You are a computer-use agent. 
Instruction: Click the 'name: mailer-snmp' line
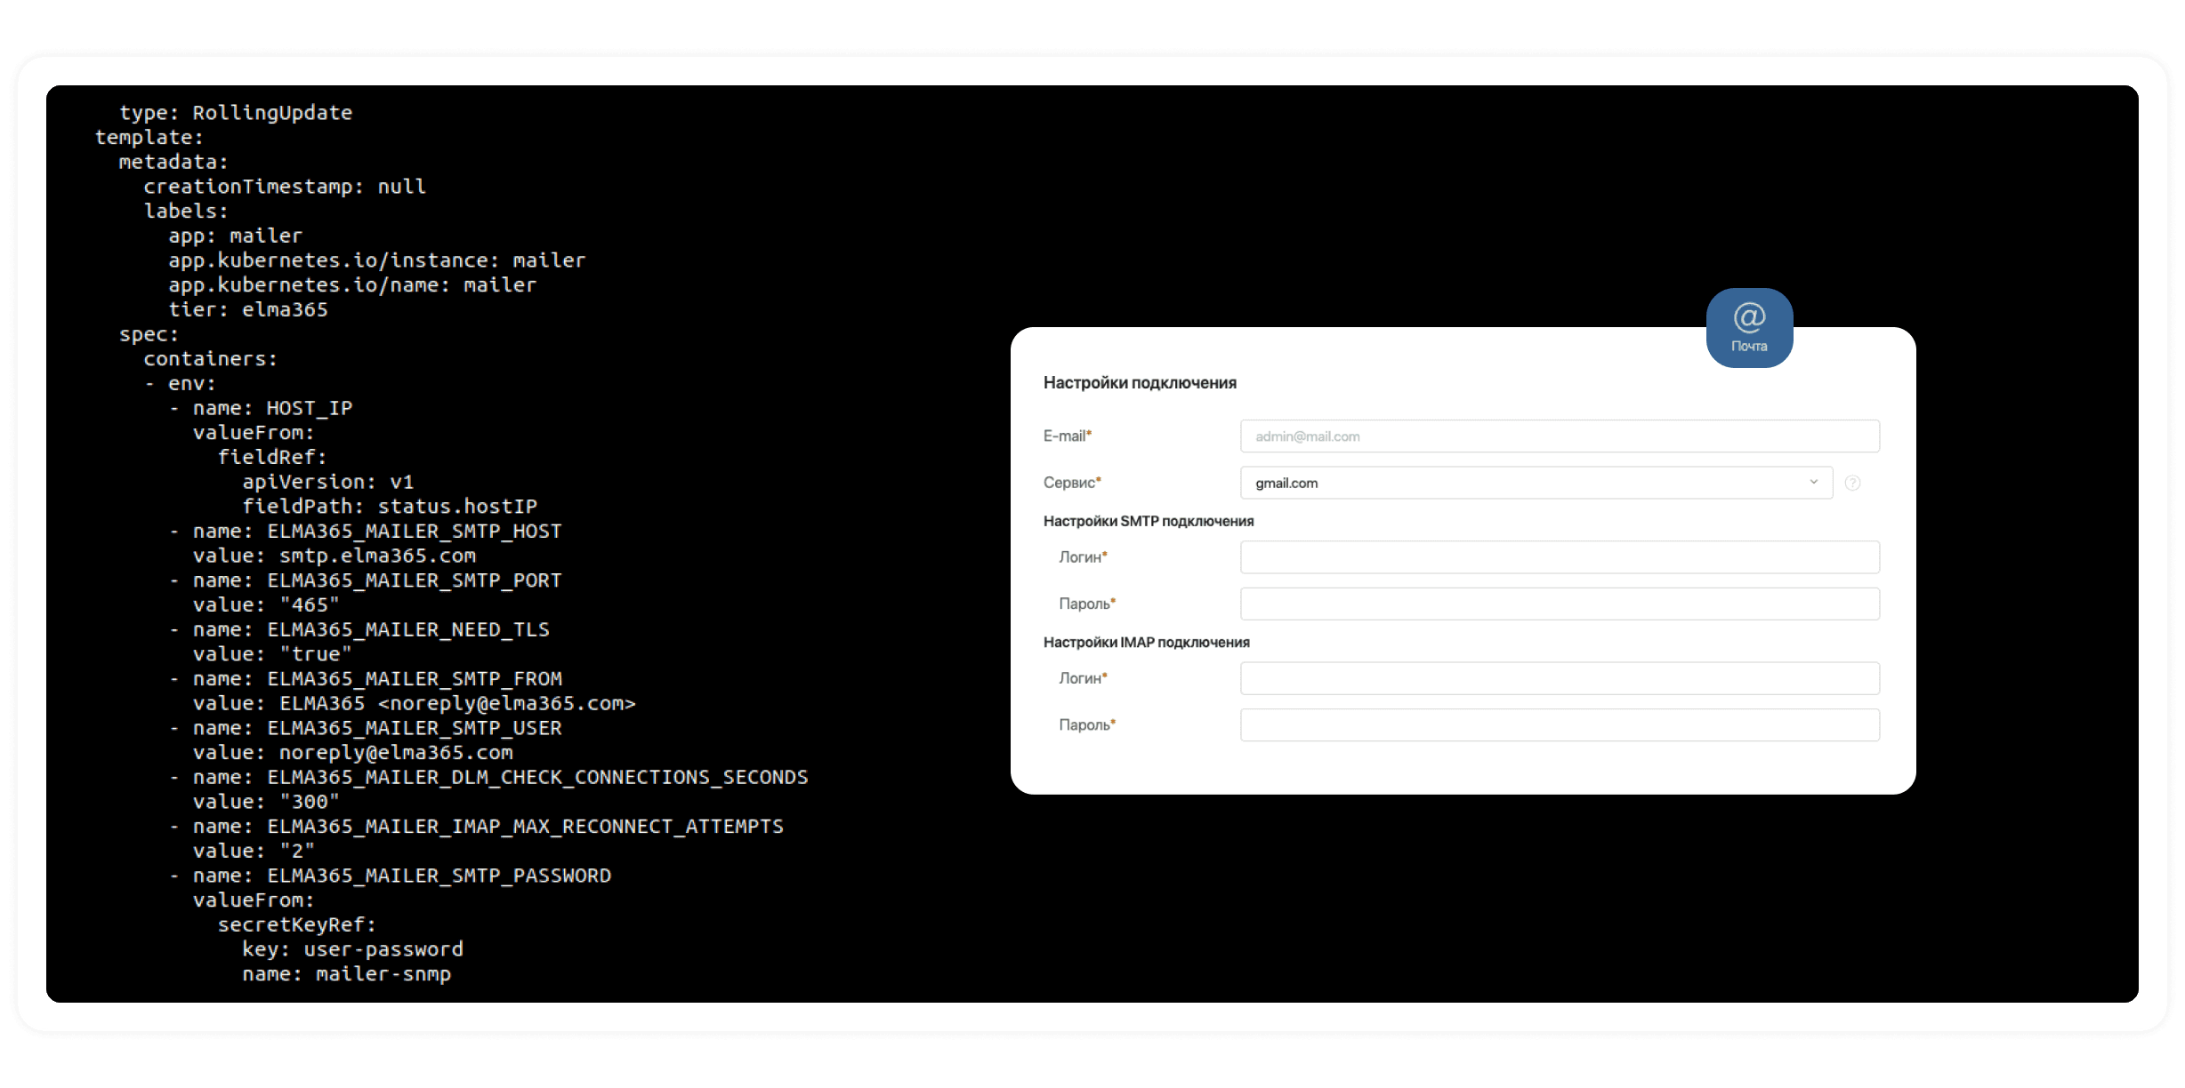click(x=347, y=974)
